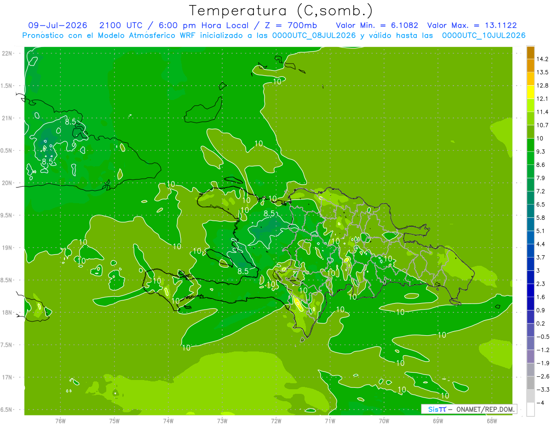Click the '-4' colorbar value
Screen dimensions: 552x427
click(540, 403)
